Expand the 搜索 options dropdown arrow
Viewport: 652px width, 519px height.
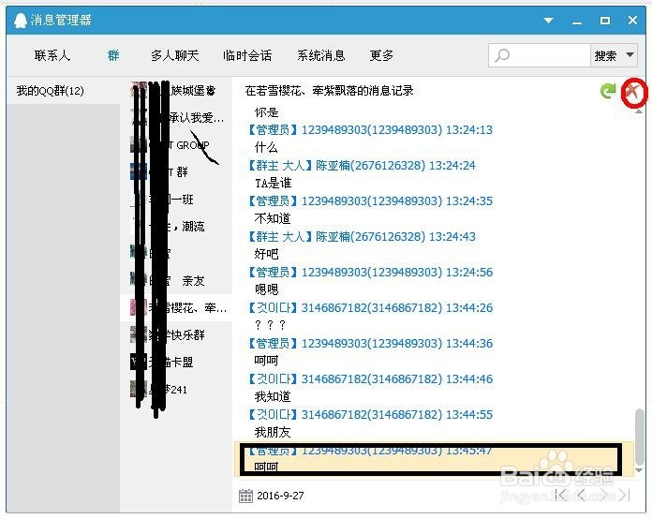630,55
